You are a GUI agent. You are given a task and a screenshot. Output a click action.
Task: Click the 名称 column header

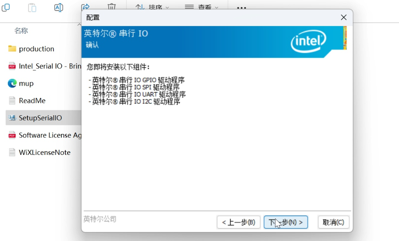[x=21, y=31]
